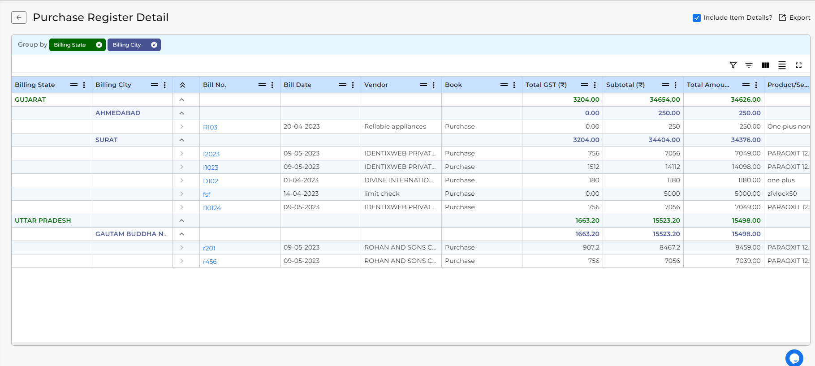Screen dimensions: 815x366
Task: Open bill D102 link
Action: (211, 181)
